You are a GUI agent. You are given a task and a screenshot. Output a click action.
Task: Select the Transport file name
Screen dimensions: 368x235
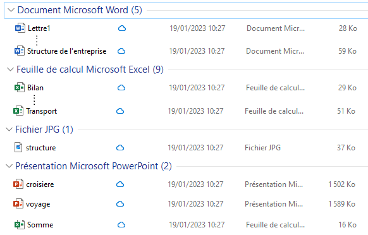tap(41, 111)
